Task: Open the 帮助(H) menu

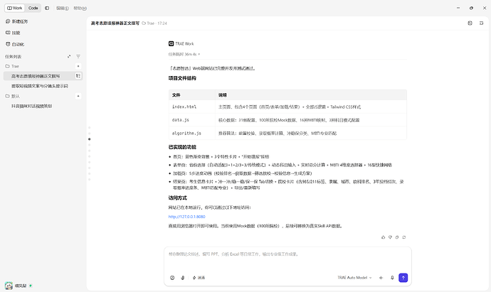Action: point(80,8)
